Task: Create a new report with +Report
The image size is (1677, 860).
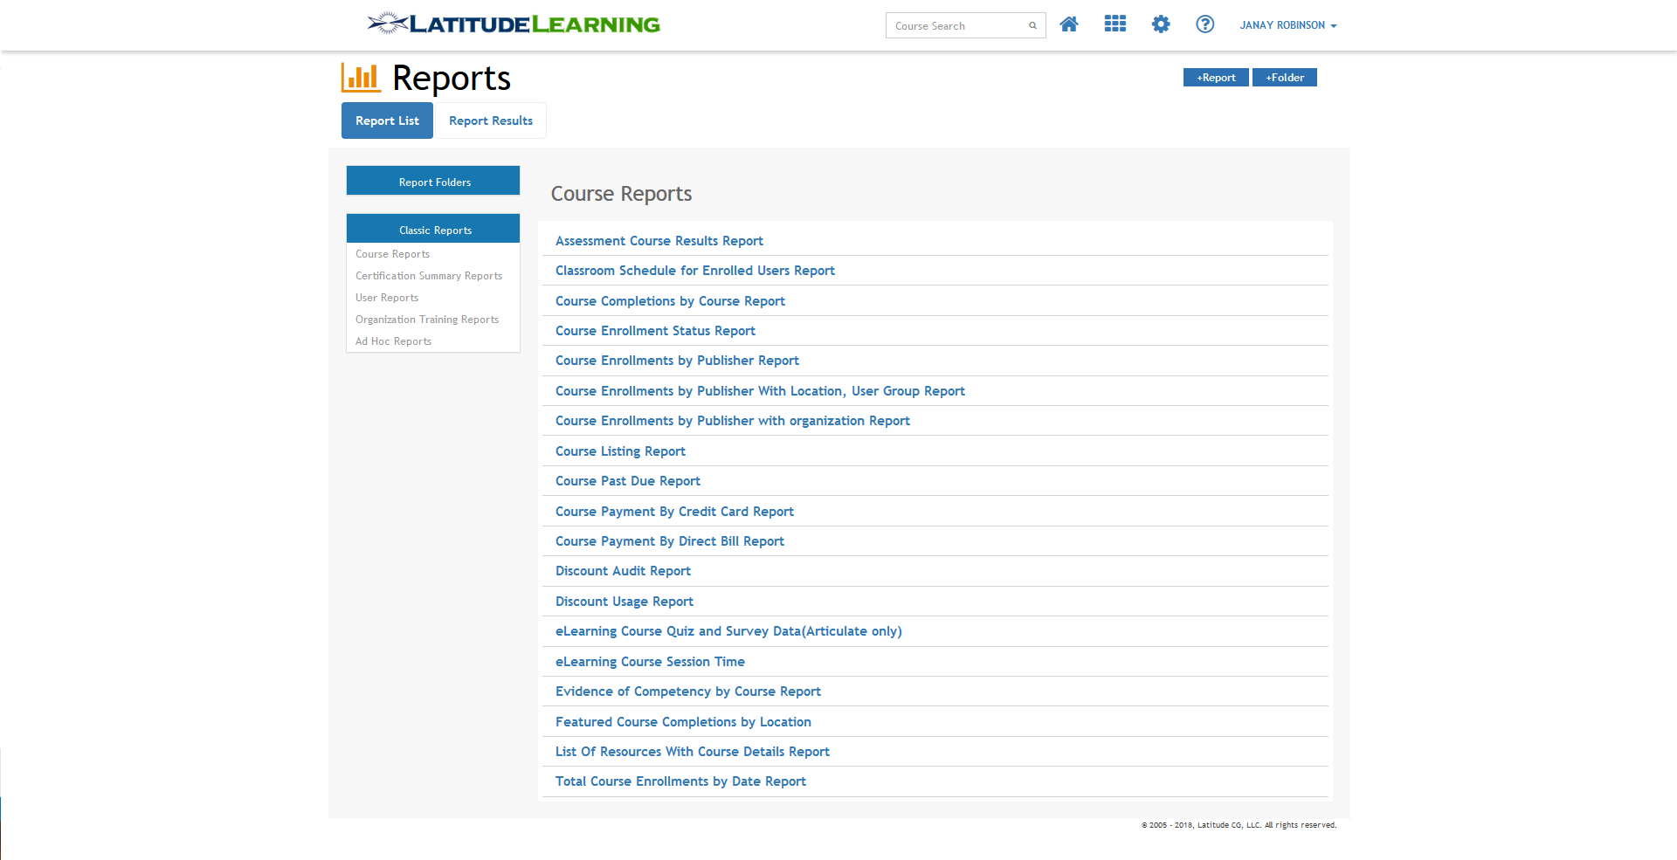Action: click(1215, 77)
